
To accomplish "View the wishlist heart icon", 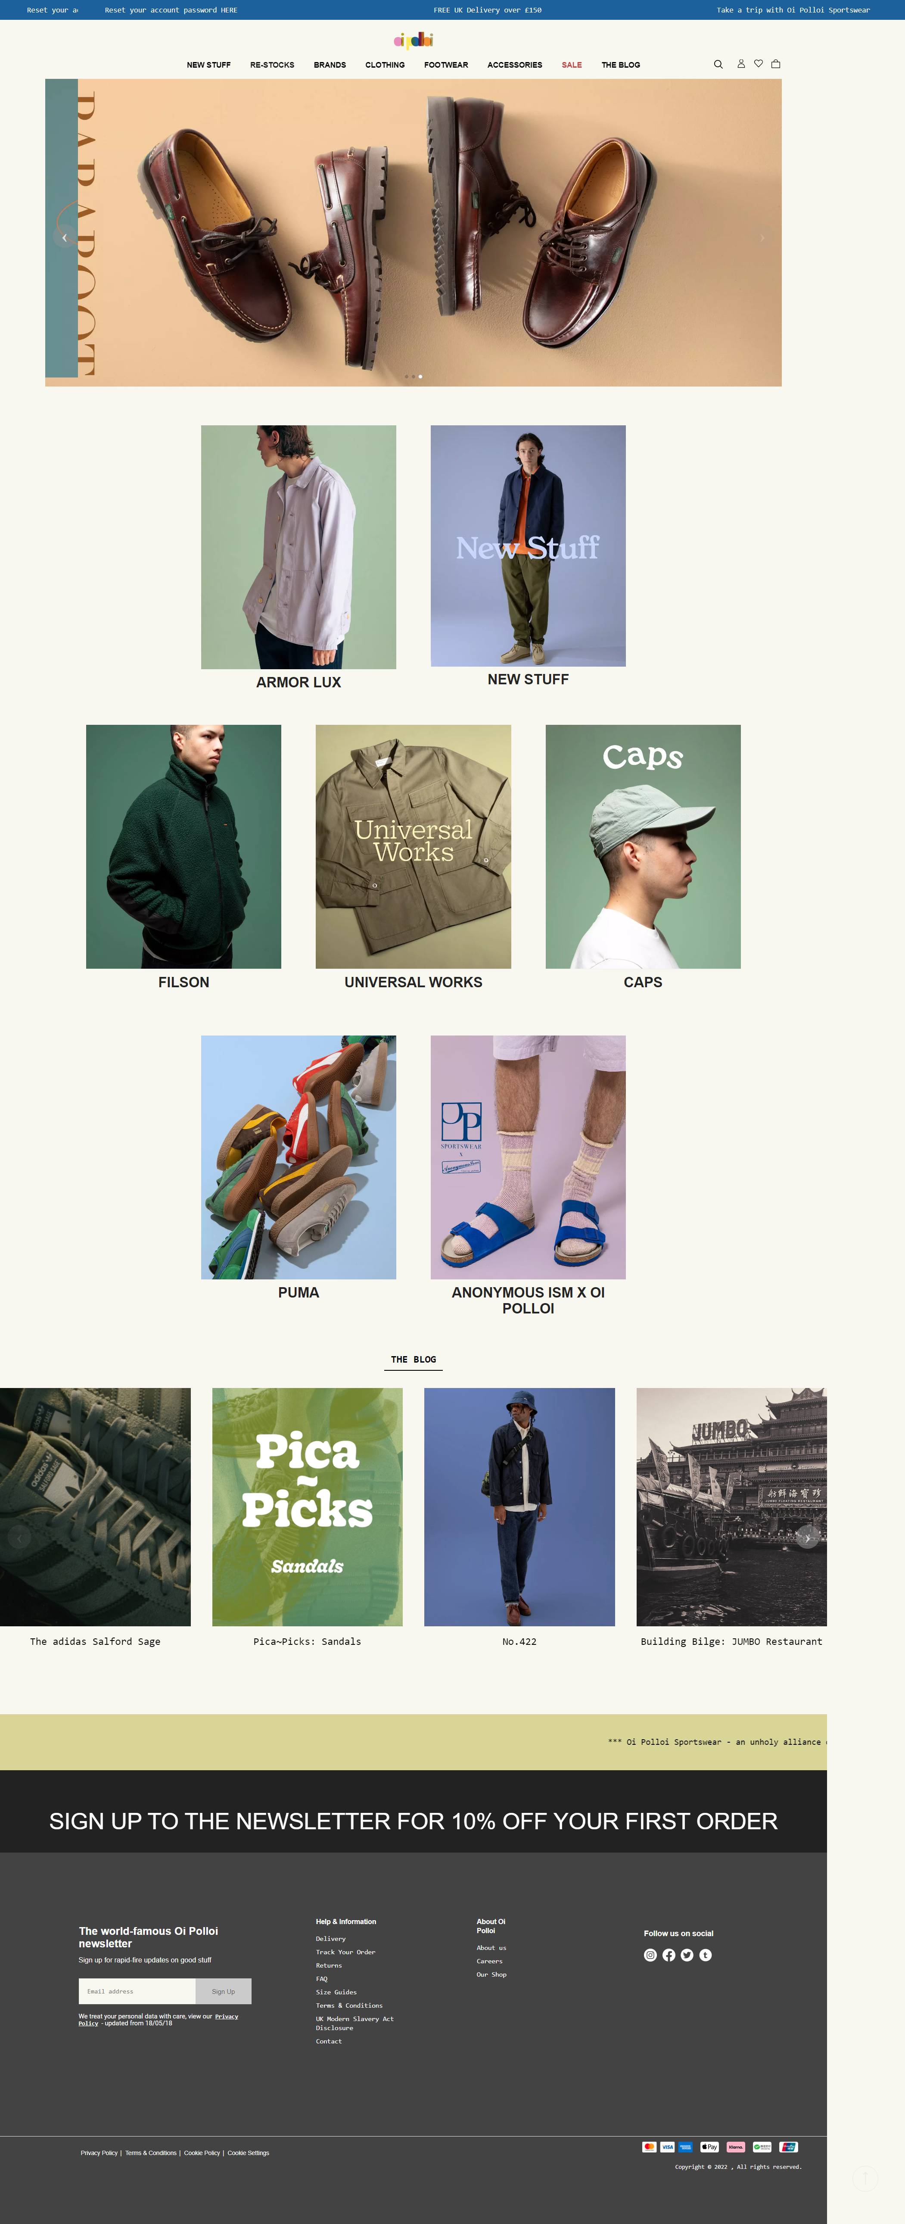I will pos(759,63).
